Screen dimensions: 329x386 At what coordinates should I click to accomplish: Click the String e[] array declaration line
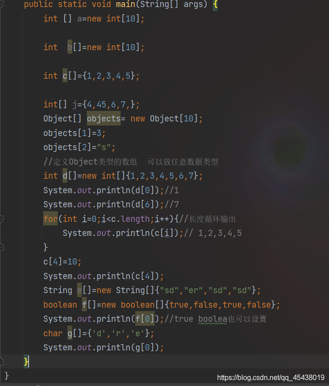click(x=152, y=290)
